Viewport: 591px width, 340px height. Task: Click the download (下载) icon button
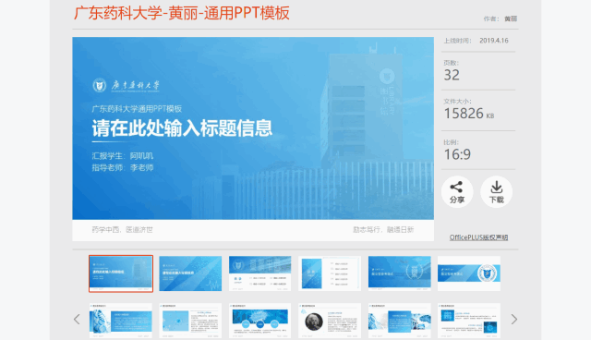point(497,192)
